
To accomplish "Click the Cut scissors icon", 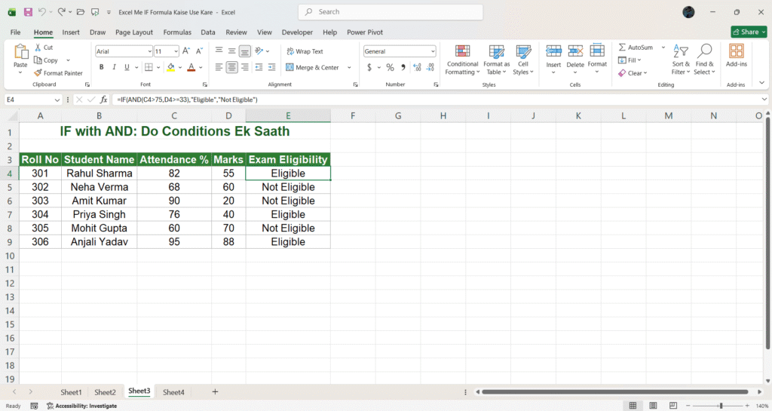I will pos(38,48).
